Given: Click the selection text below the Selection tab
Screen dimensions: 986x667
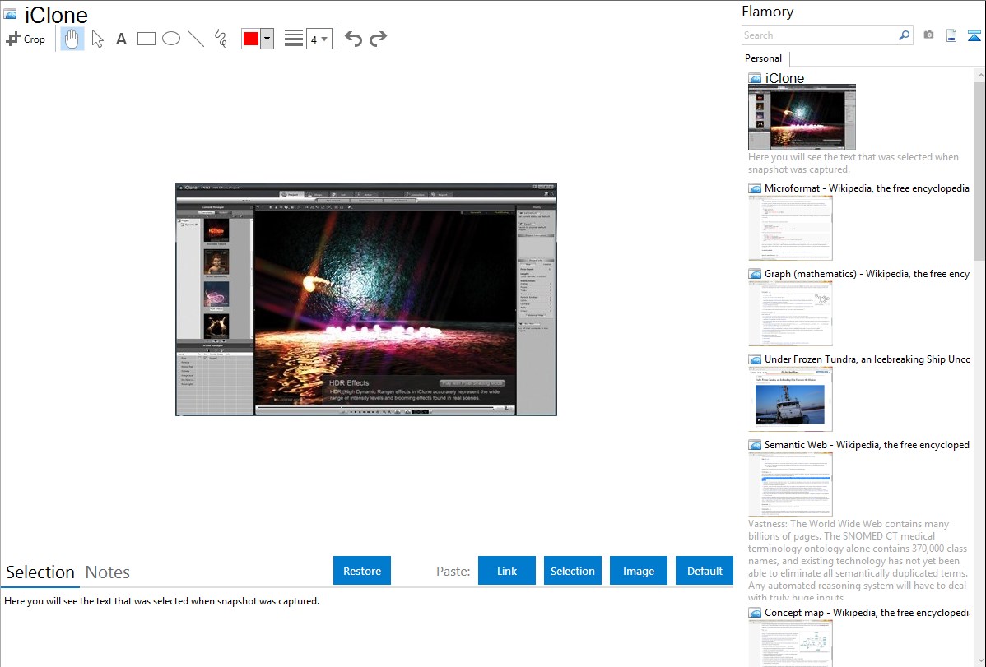Looking at the screenshot, I should [x=161, y=601].
